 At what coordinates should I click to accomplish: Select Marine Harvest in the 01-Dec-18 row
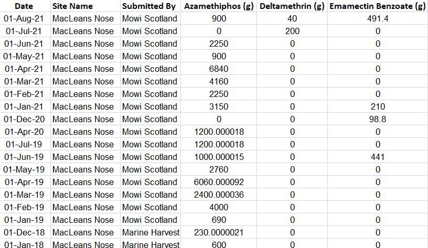coord(150,232)
